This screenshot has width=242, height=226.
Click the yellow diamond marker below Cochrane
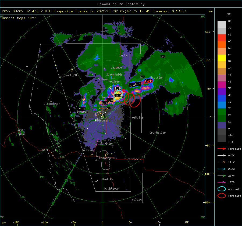tap(92, 155)
